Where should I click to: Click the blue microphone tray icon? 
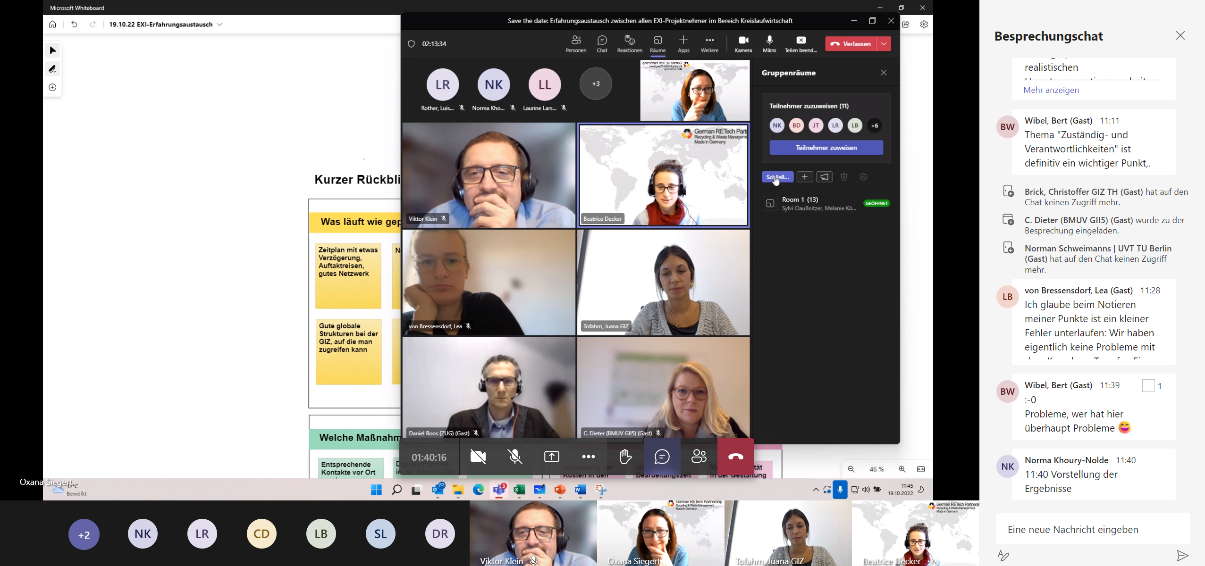[x=840, y=490]
